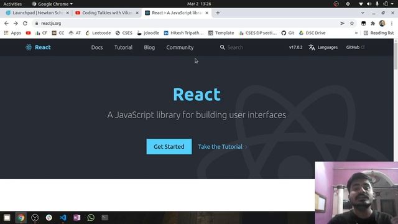The height and width of the screenshot is (224, 398).
Task: Open the Template bookmark
Action: [221, 33]
